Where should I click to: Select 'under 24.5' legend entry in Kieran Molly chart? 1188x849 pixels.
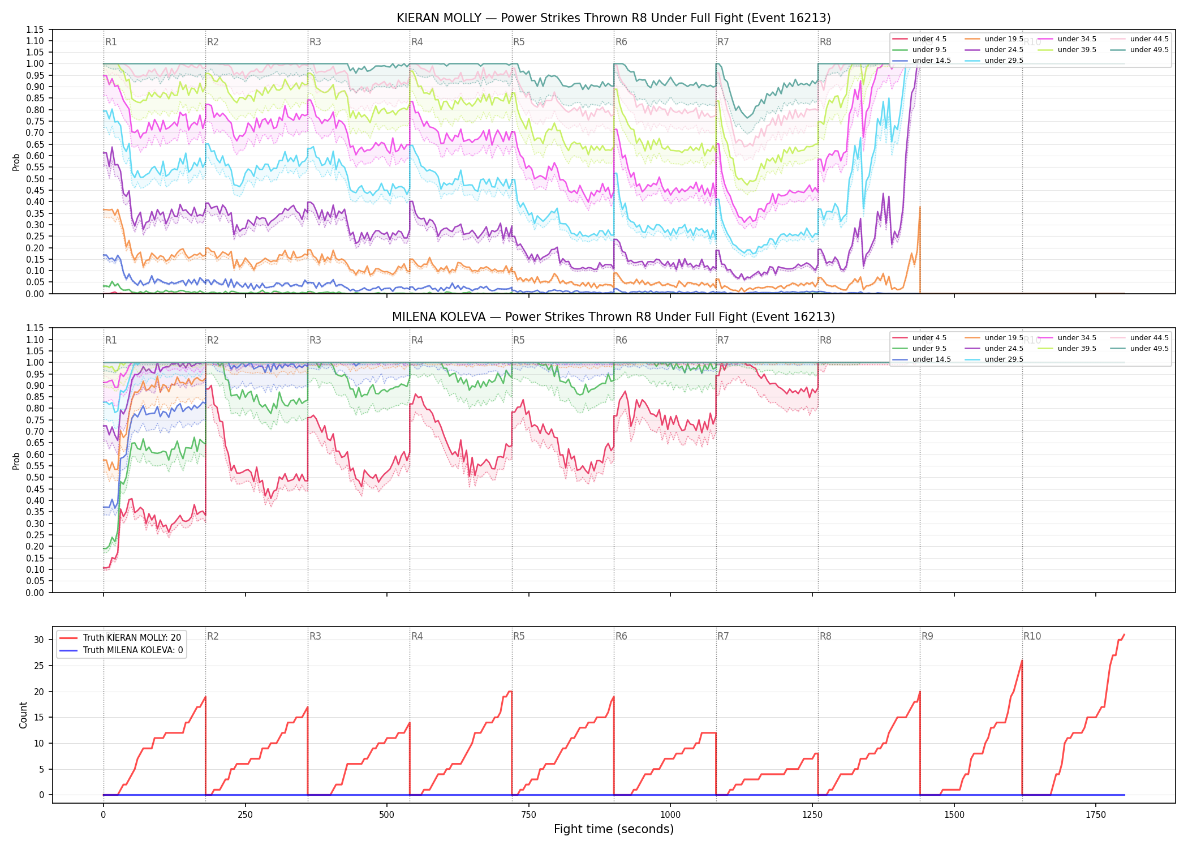994,50
